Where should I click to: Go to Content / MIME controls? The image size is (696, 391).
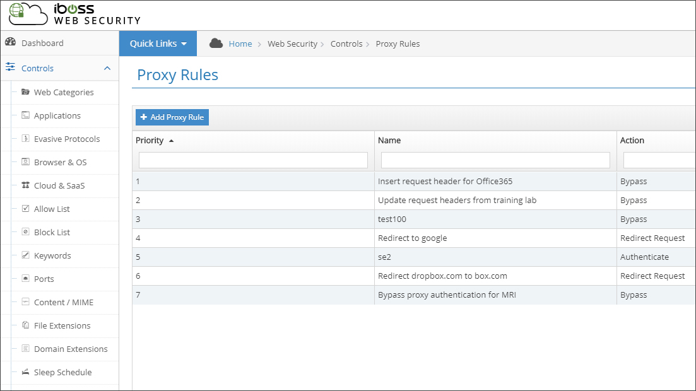tap(64, 302)
